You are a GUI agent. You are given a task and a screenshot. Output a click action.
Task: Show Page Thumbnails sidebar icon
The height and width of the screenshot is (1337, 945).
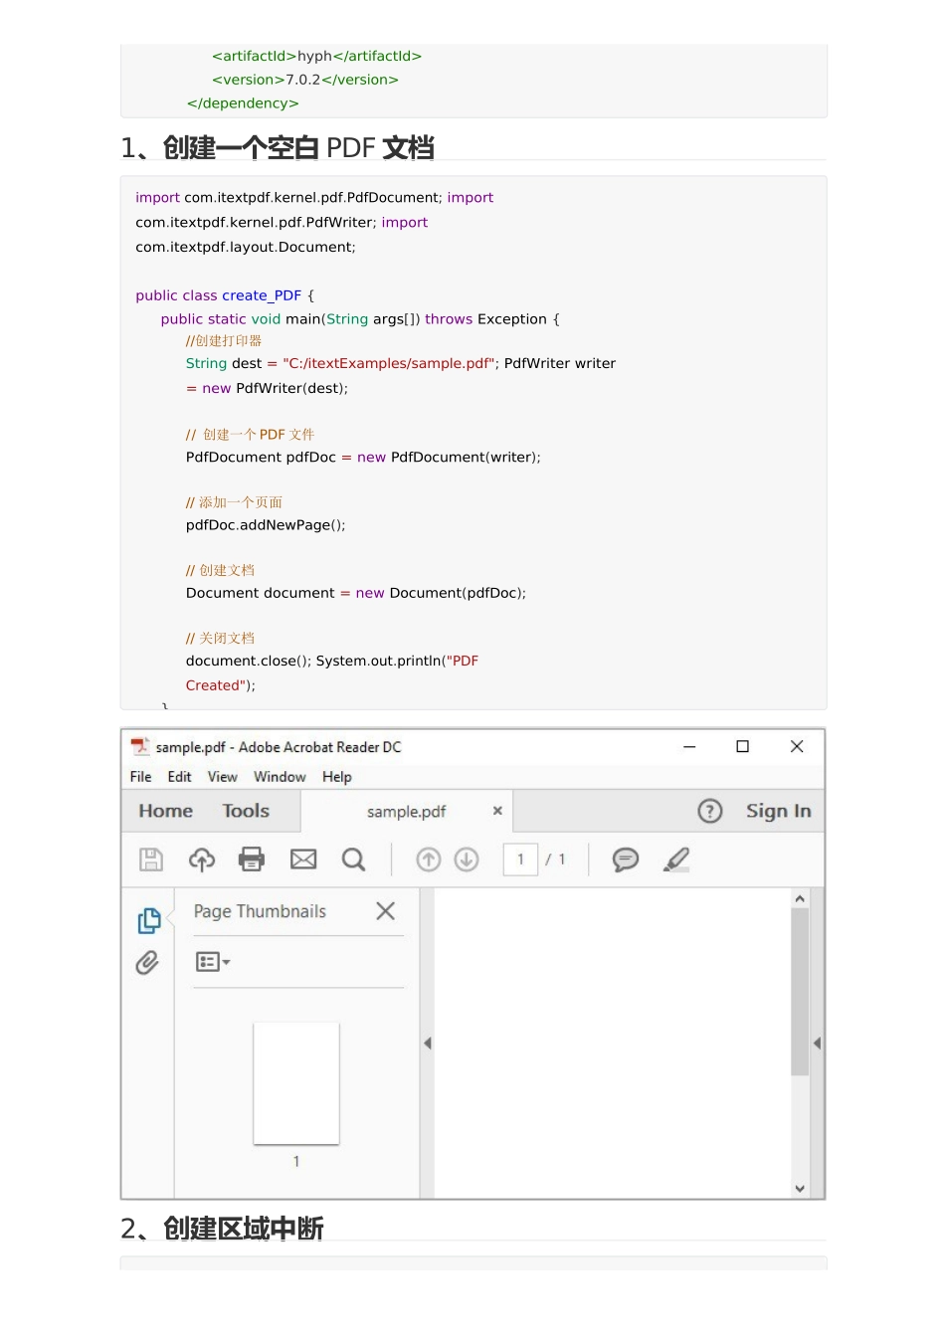click(x=149, y=921)
